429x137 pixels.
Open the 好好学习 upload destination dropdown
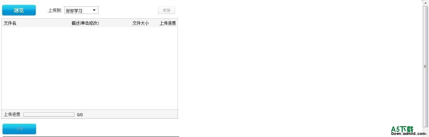point(81,11)
